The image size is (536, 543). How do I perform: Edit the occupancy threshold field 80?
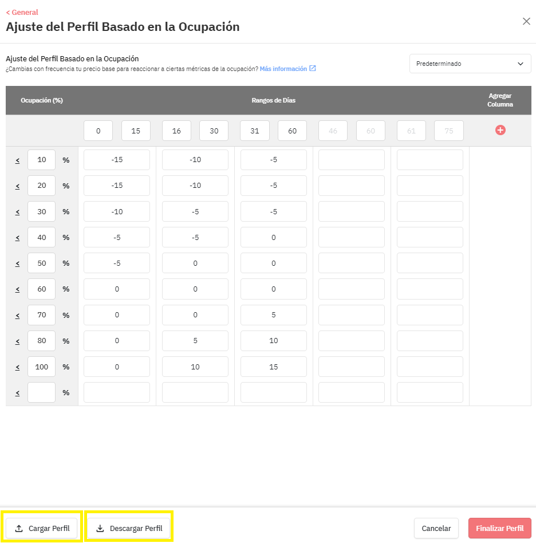[x=42, y=341]
